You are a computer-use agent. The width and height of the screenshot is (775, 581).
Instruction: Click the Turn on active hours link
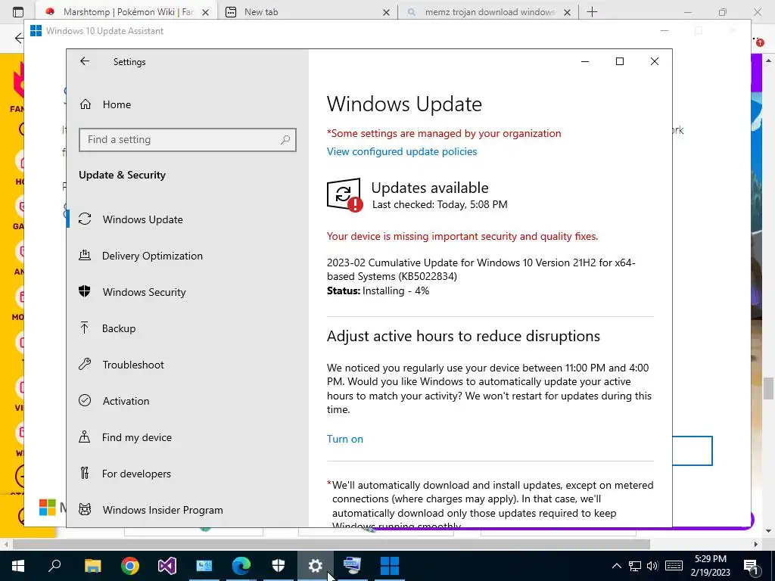pos(345,439)
